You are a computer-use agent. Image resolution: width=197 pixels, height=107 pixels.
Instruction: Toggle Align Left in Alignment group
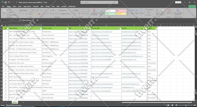(x=45, y=14)
